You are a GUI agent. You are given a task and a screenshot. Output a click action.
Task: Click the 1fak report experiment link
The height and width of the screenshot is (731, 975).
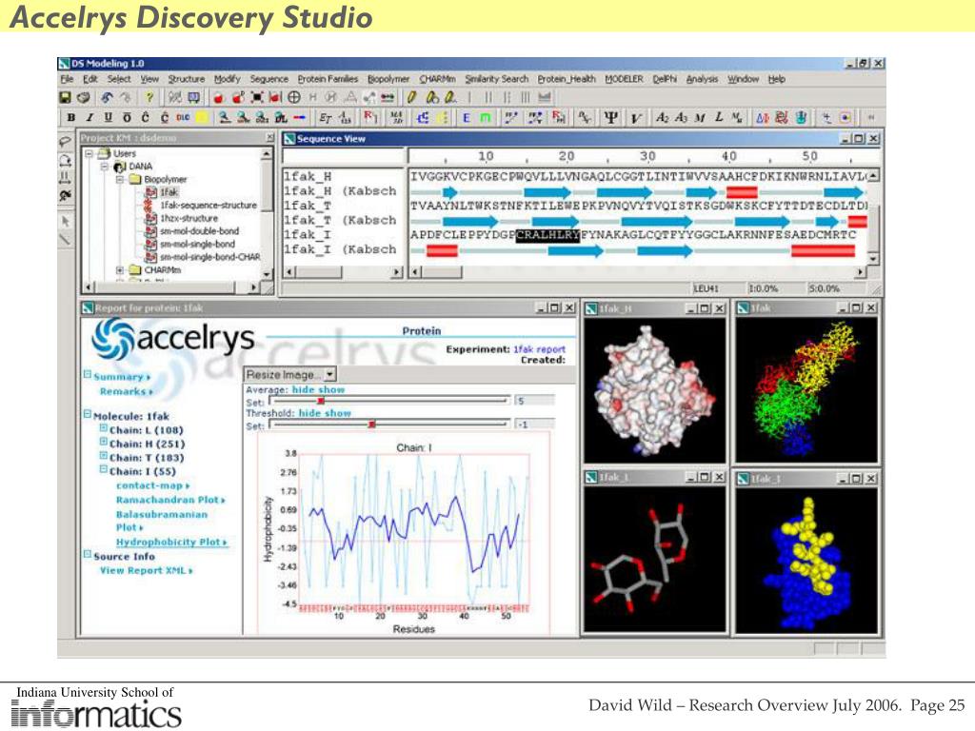(539, 349)
